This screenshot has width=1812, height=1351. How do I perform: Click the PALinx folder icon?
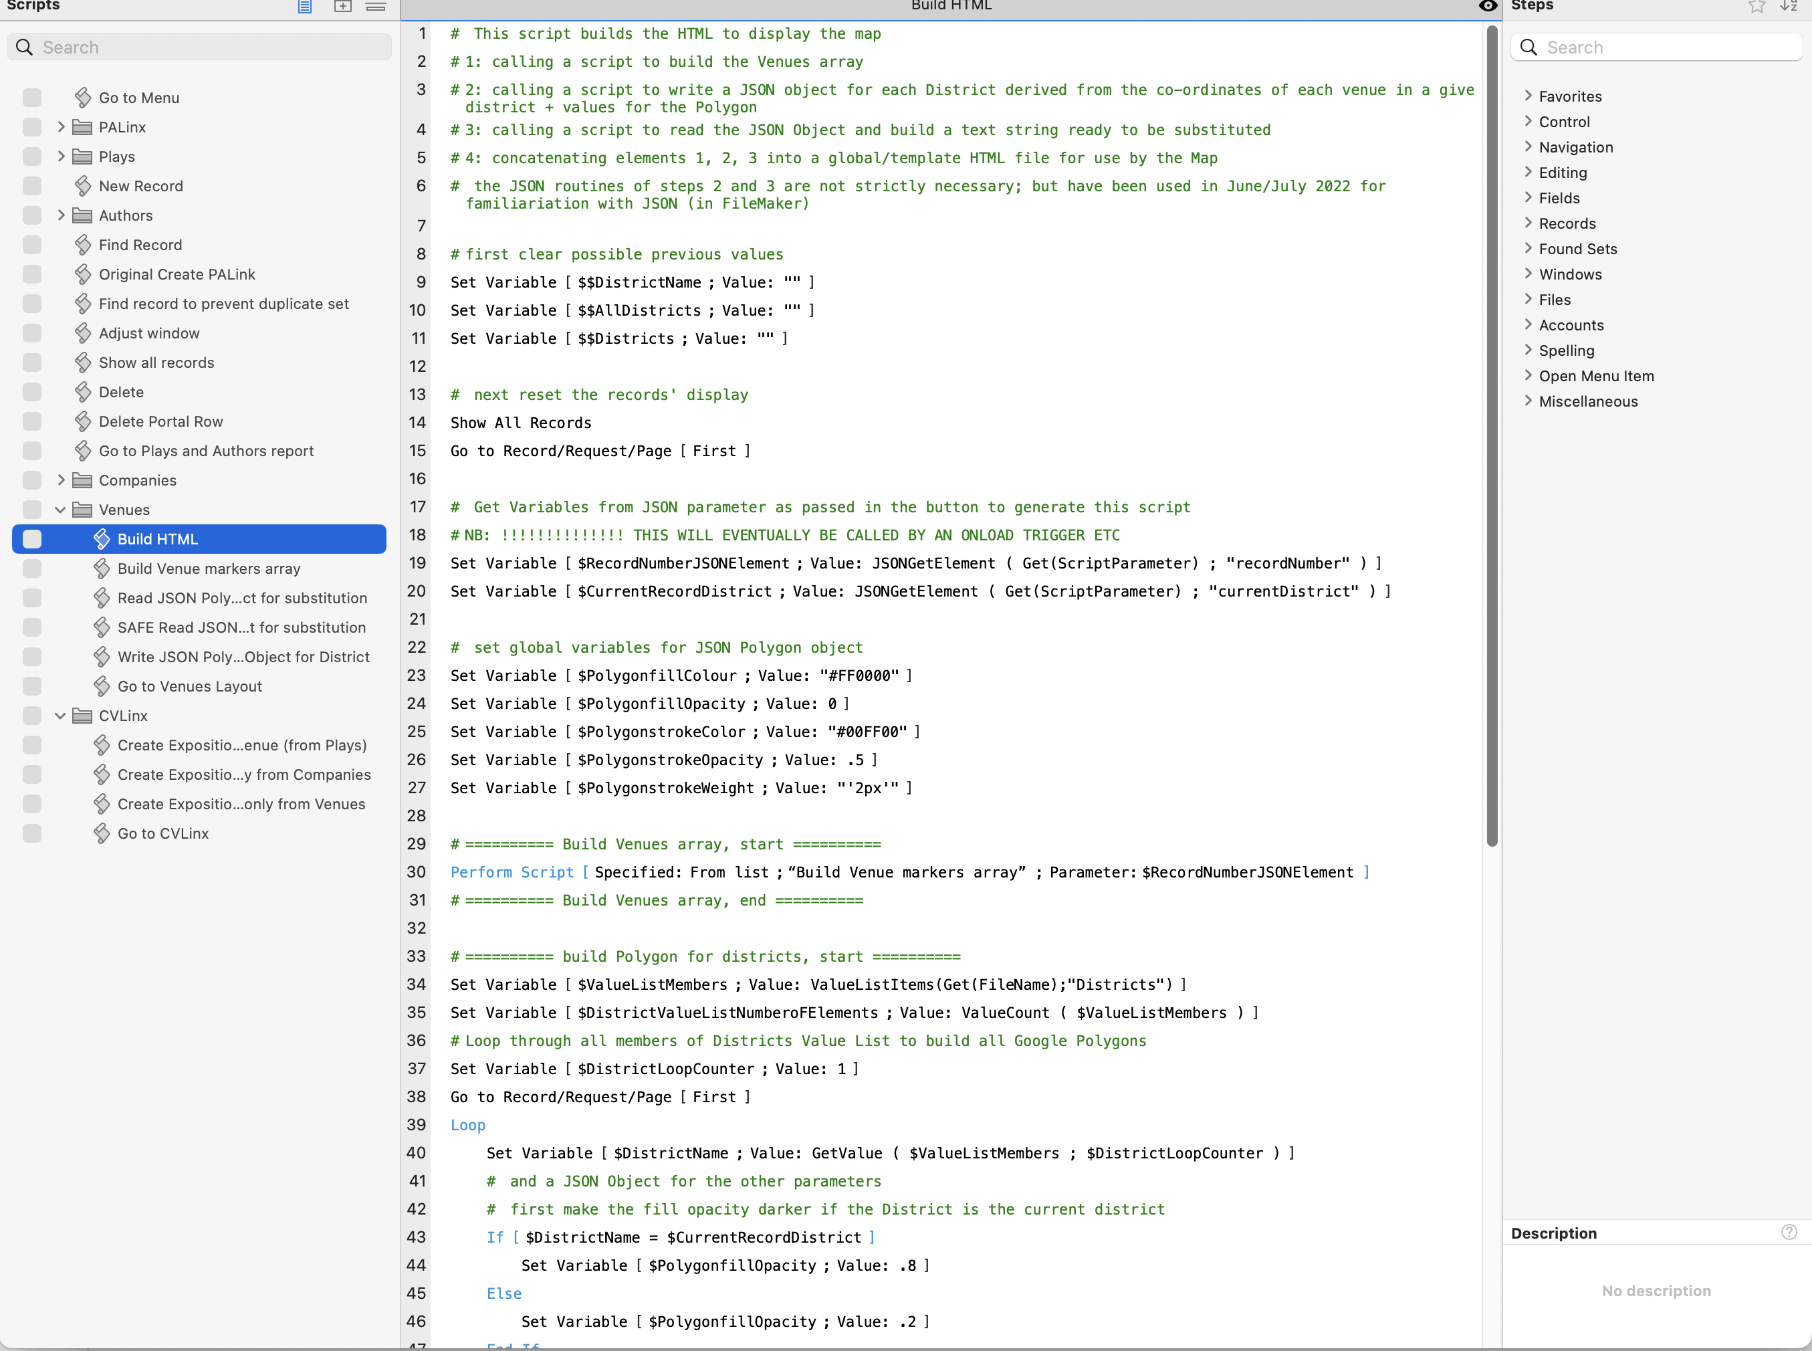pyautogui.click(x=83, y=128)
